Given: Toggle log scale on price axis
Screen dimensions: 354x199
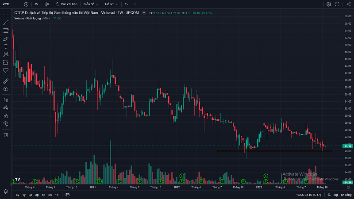Looking at the screenshot, I should click(335, 195).
